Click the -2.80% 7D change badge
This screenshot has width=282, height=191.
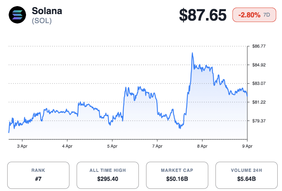pyautogui.click(x=252, y=15)
